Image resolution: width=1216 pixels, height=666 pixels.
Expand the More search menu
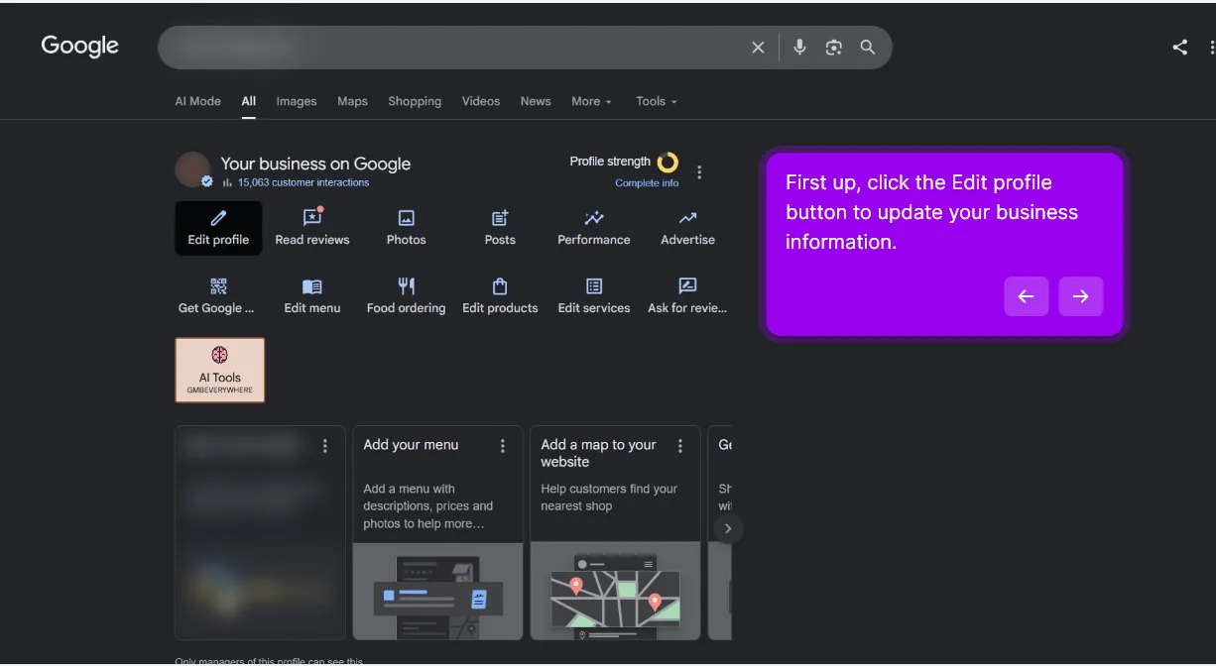pyautogui.click(x=591, y=101)
